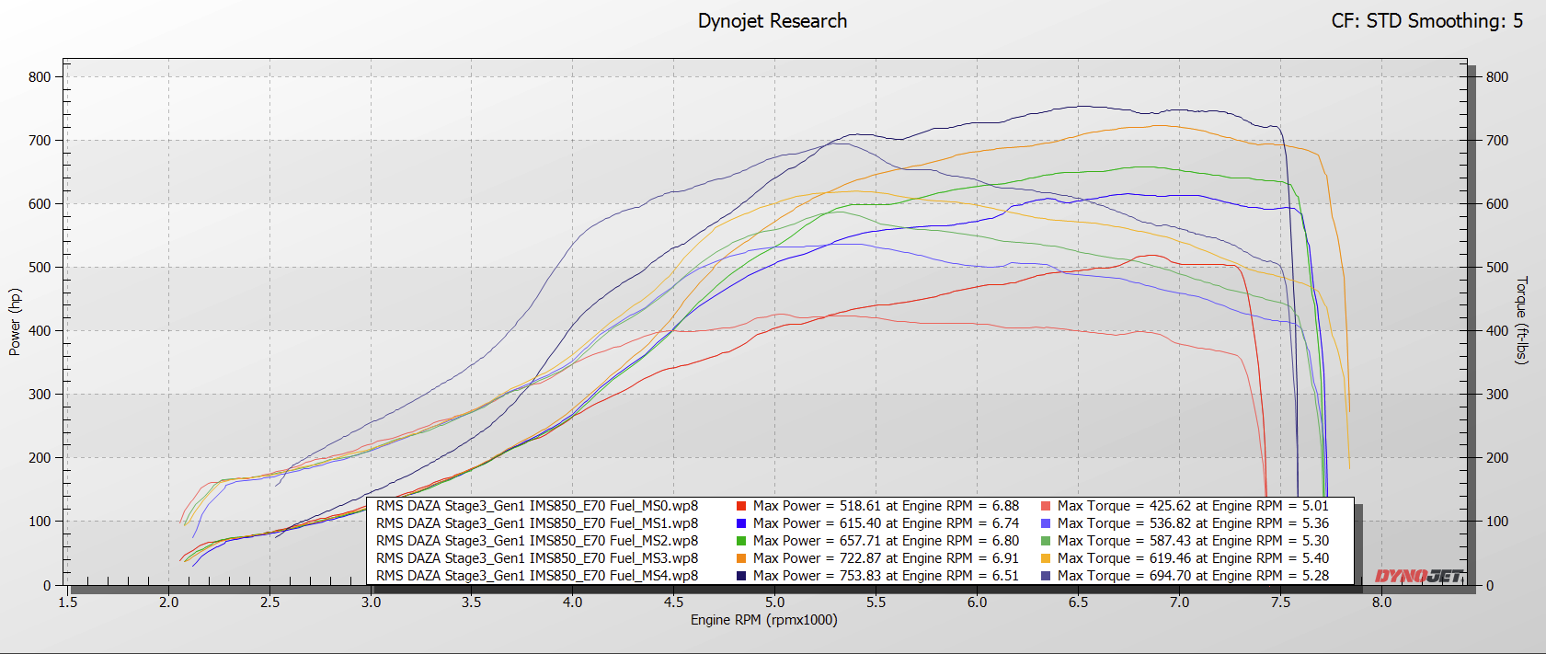Click Max Power = 615.40 legend text

point(886,523)
